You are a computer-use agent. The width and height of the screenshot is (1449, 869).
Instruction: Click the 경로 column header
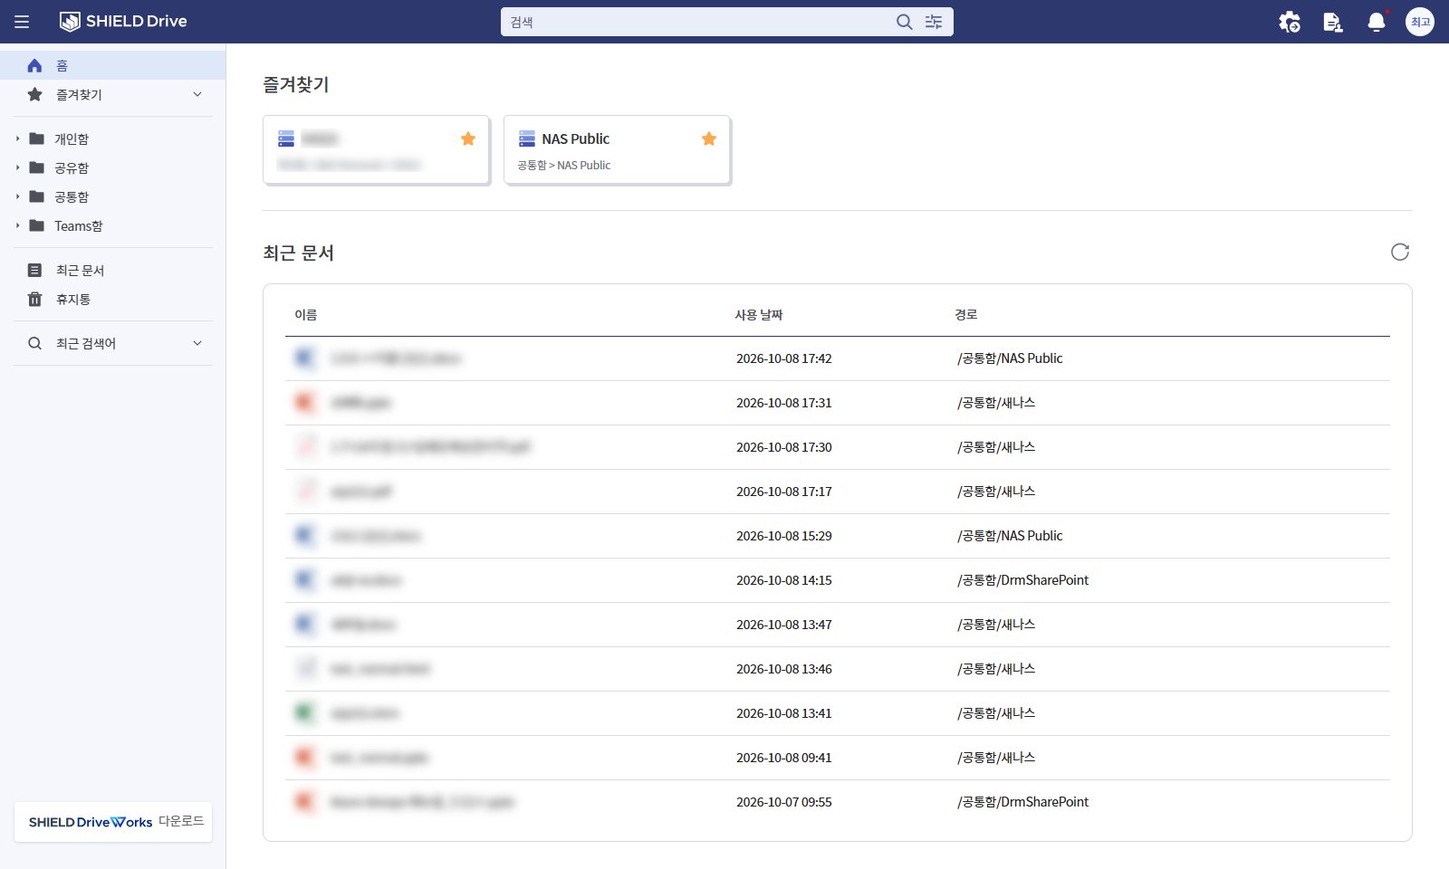point(965,314)
